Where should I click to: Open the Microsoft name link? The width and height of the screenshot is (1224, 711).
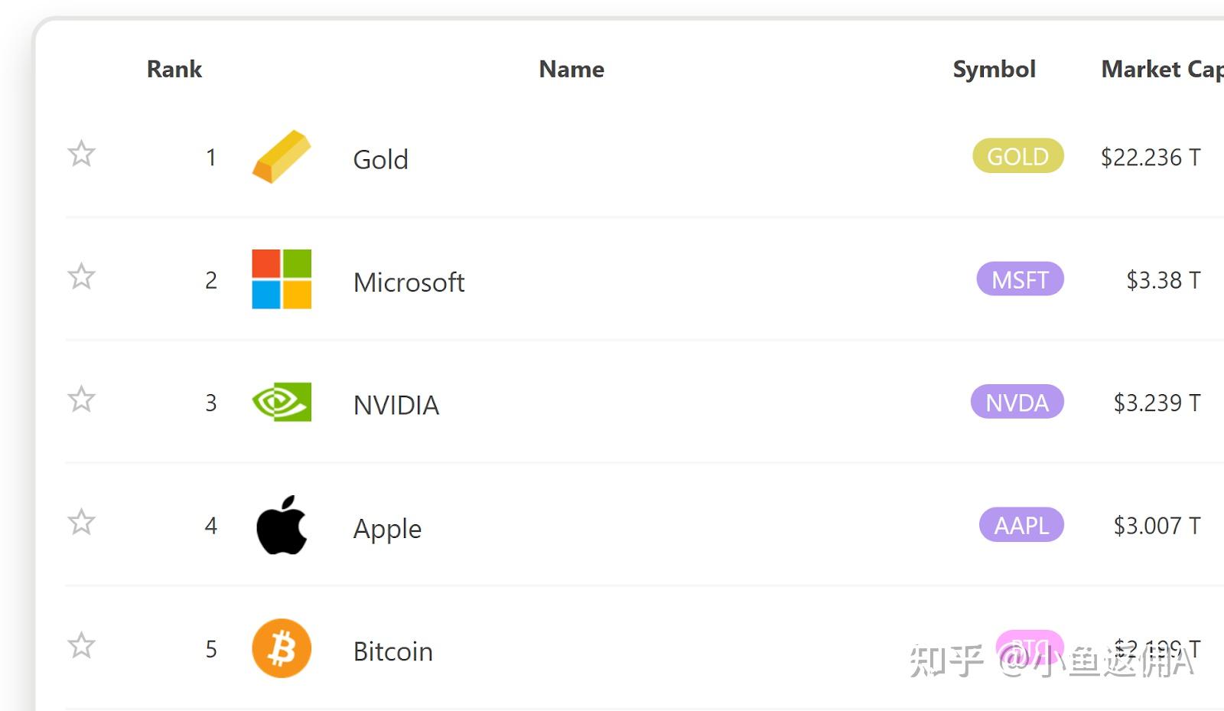pyautogui.click(x=409, y=282)
